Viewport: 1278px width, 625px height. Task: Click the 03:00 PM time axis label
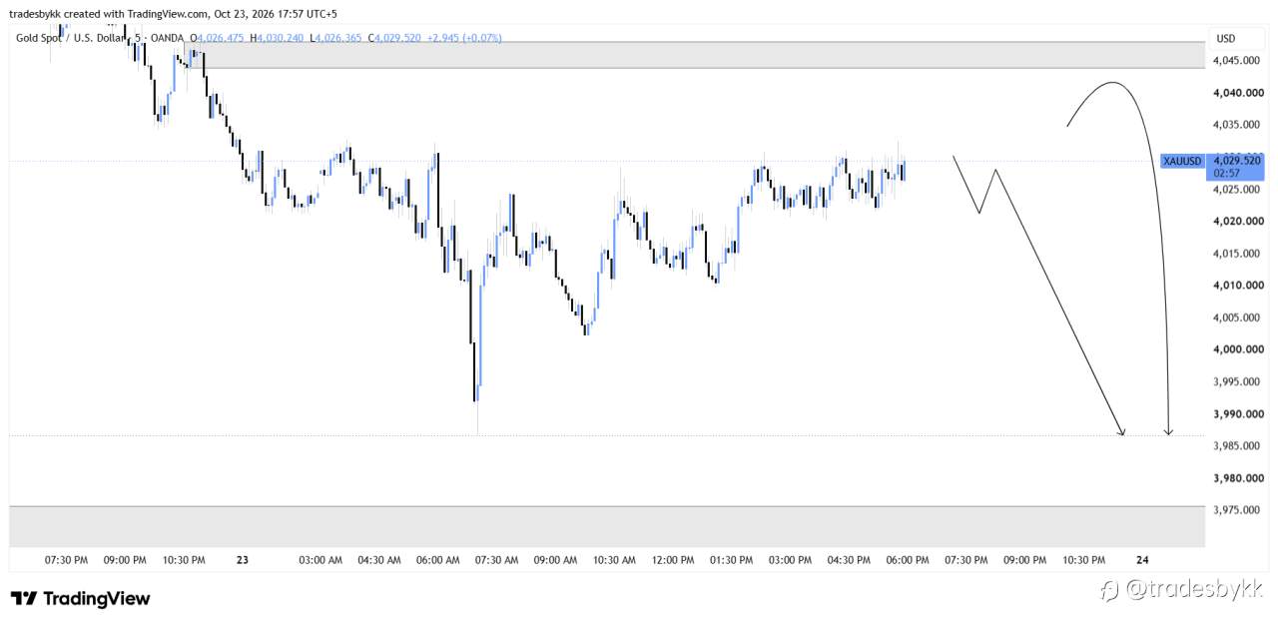(790, 560)
